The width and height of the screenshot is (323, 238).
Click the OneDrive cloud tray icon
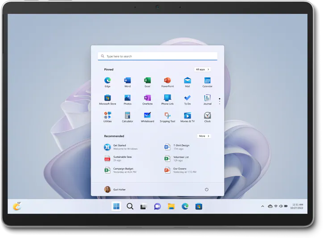tap(270, 206)
